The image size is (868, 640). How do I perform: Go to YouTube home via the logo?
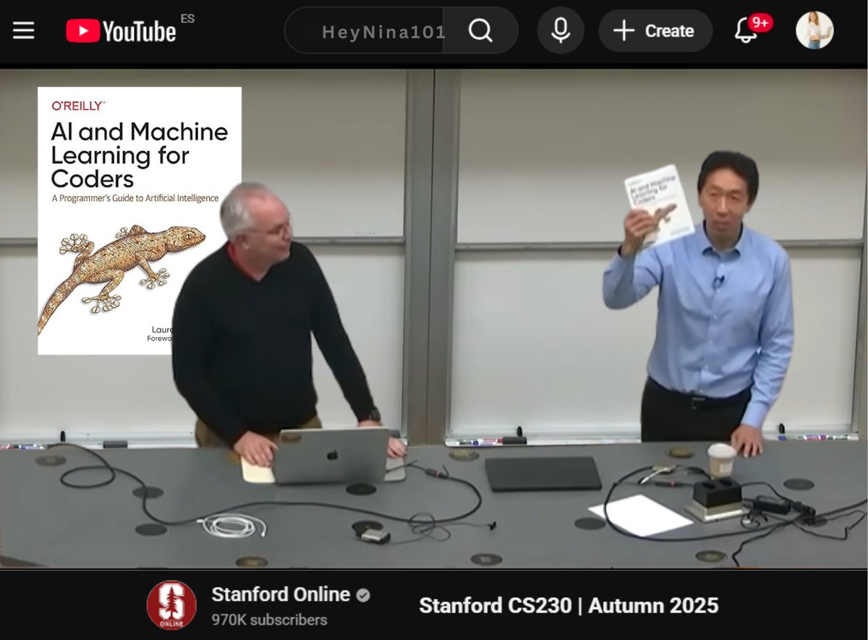tap(121, 31)
